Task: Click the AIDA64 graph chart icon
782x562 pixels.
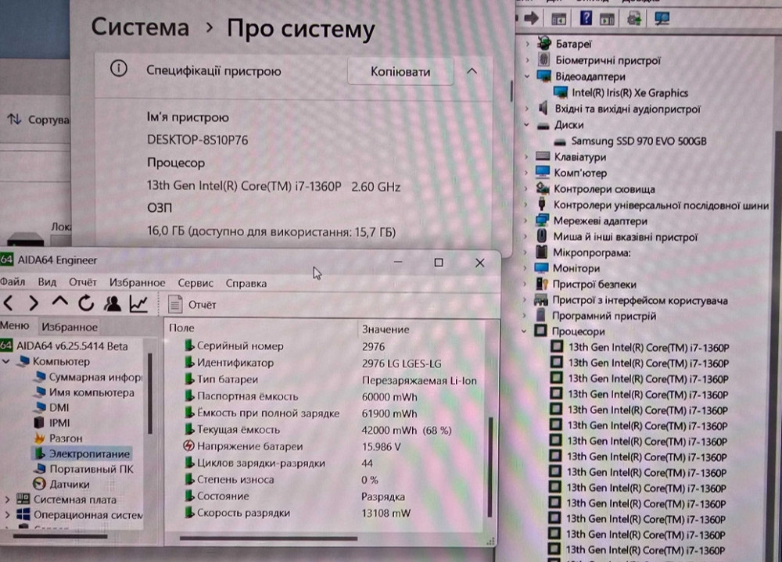Action: pyautogui.click(x=138, y=303)
